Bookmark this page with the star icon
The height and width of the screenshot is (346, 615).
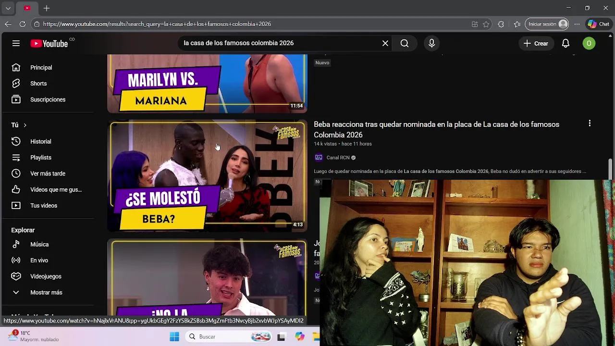point(486,24)
